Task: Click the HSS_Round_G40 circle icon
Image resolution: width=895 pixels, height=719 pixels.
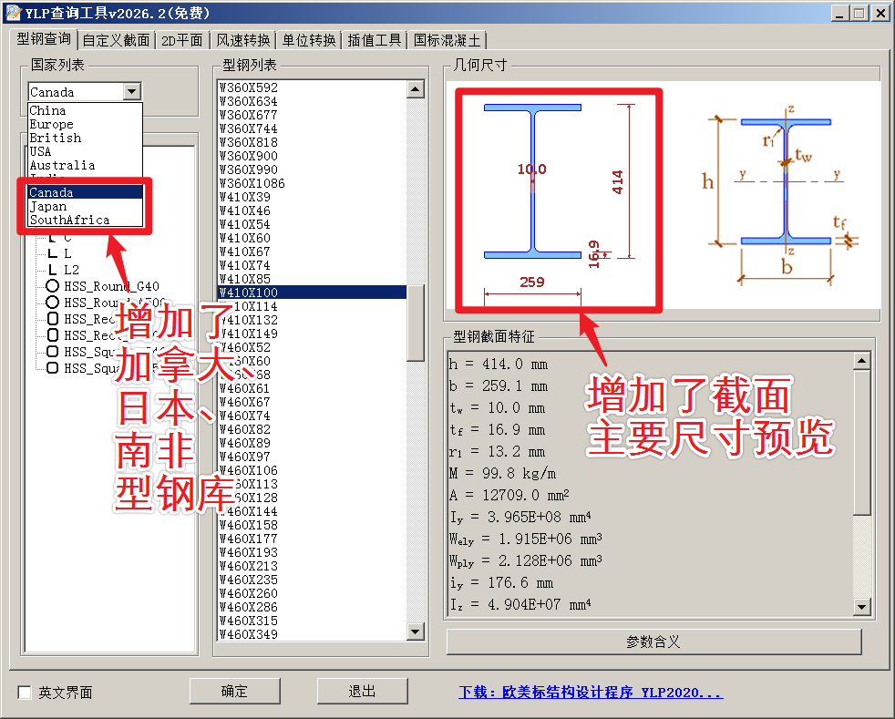Action: [52, 286]
